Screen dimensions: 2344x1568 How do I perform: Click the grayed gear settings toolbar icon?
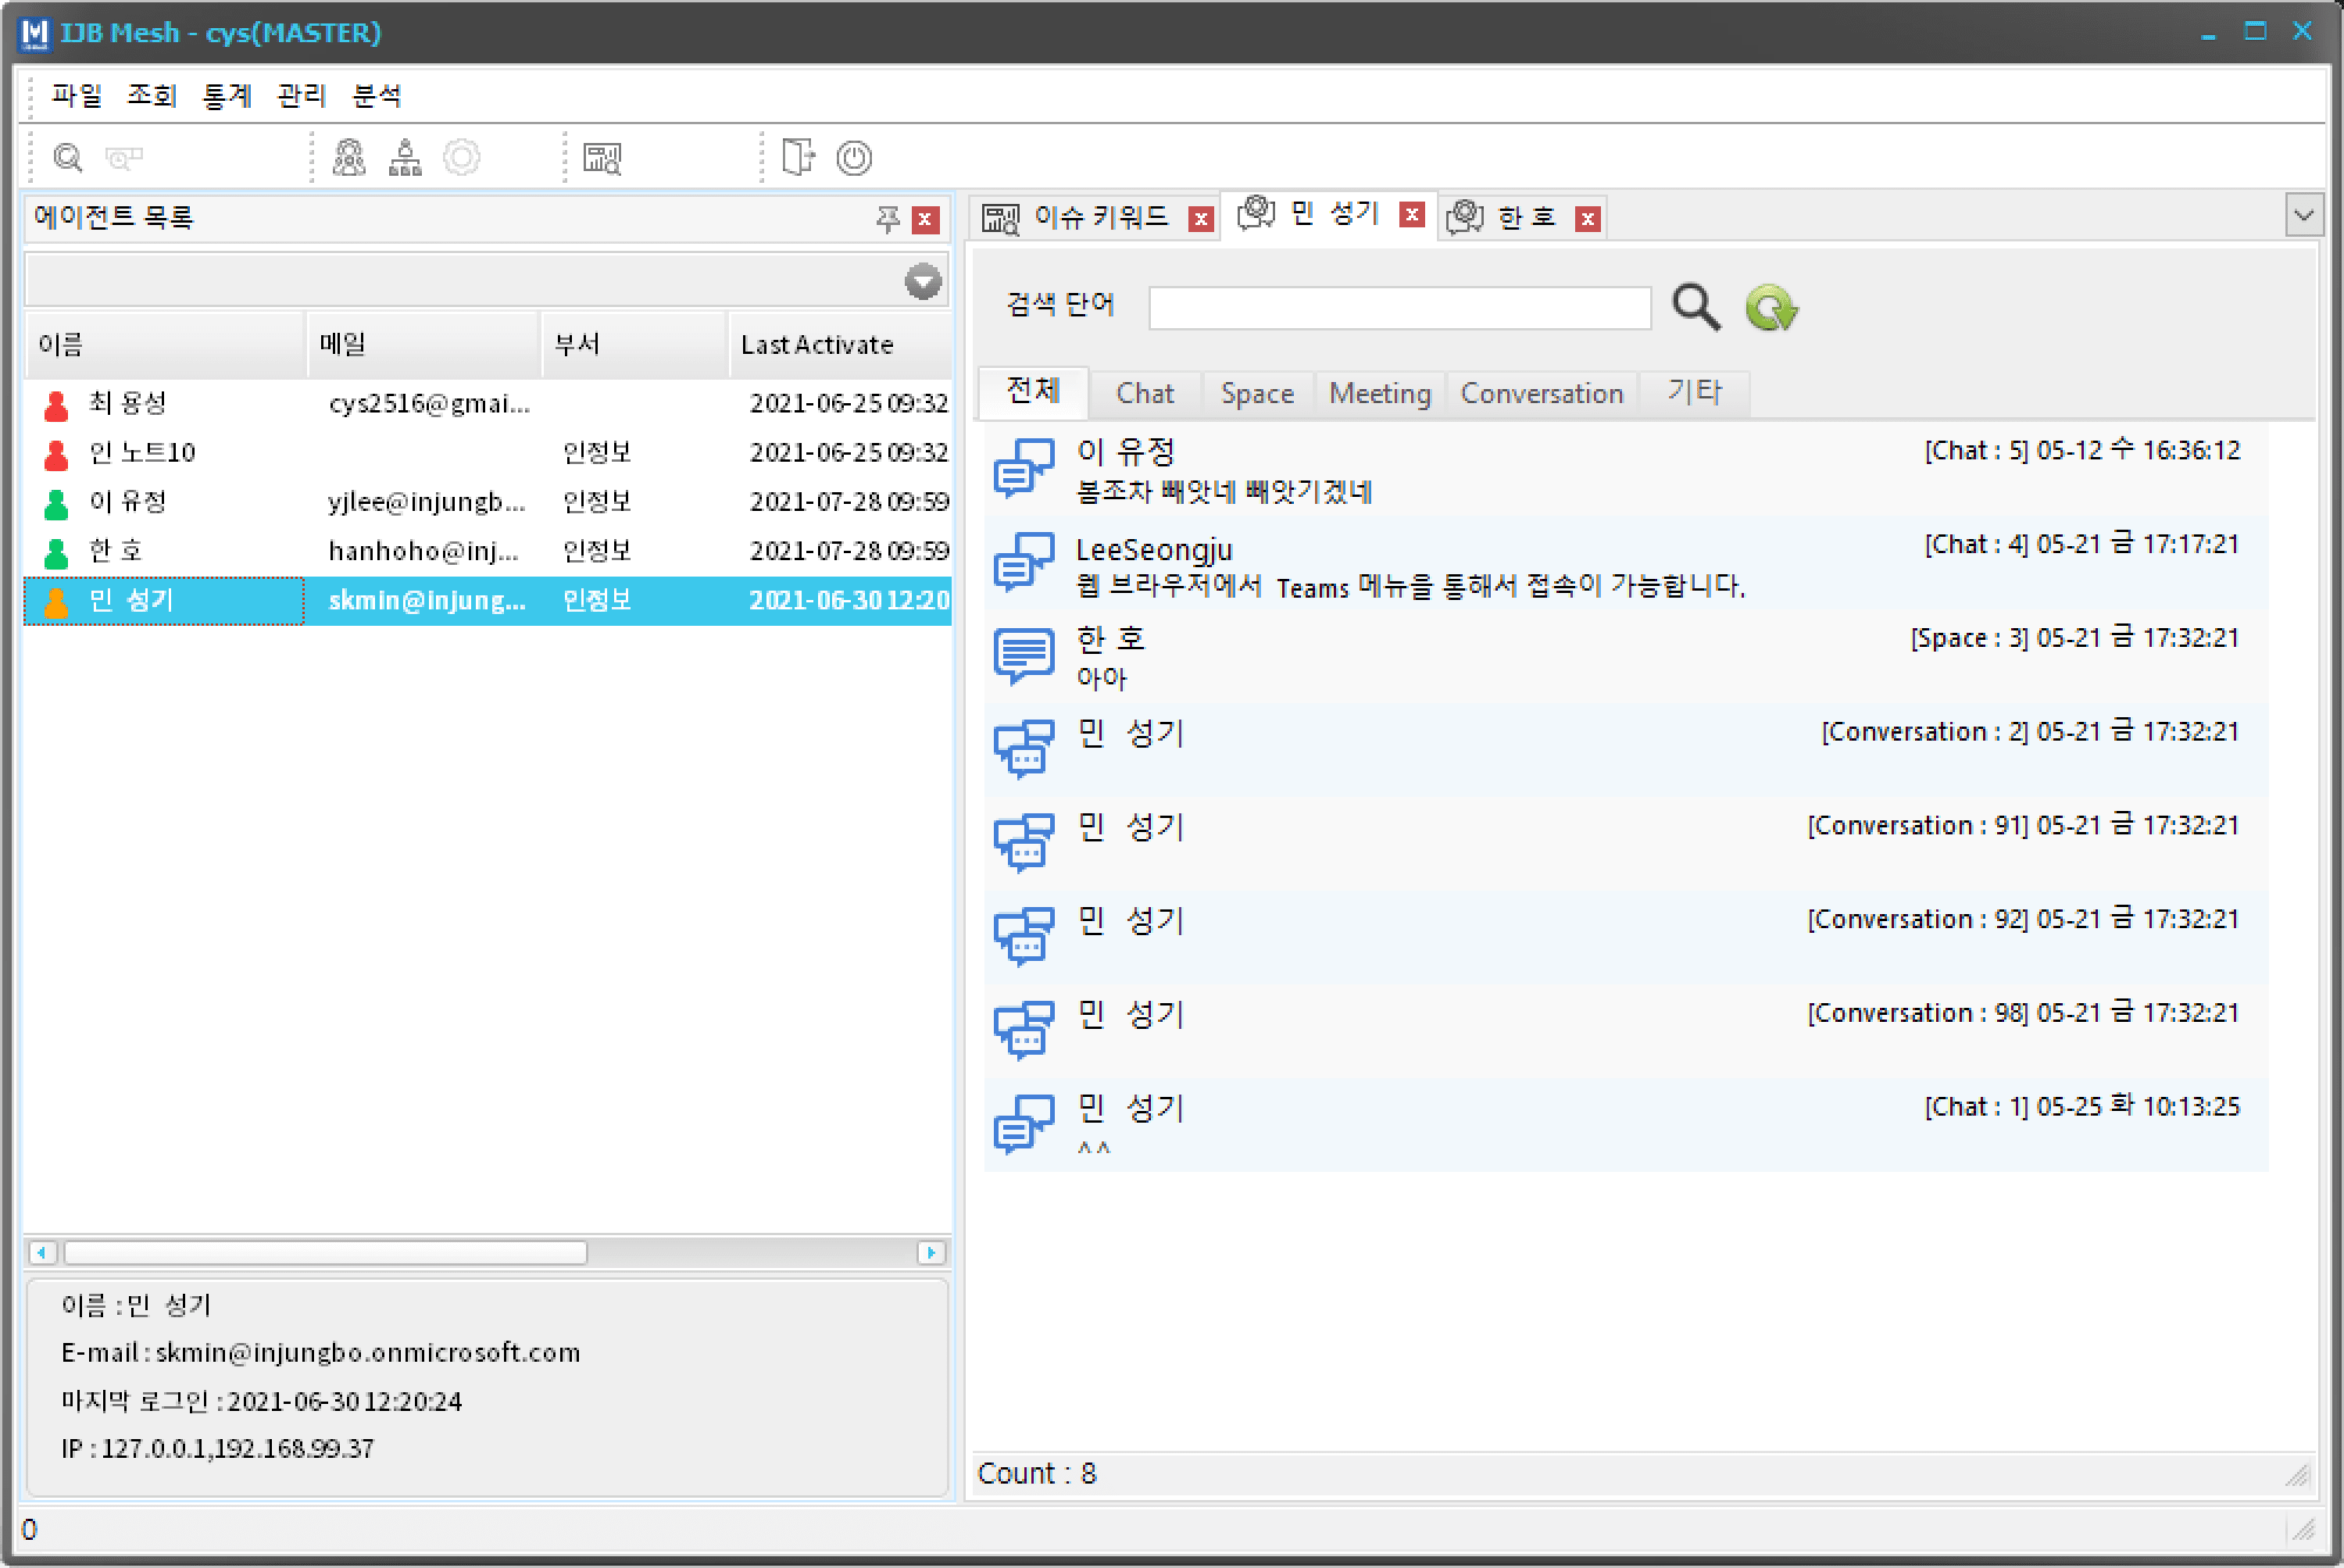click(x=461, y=158)
